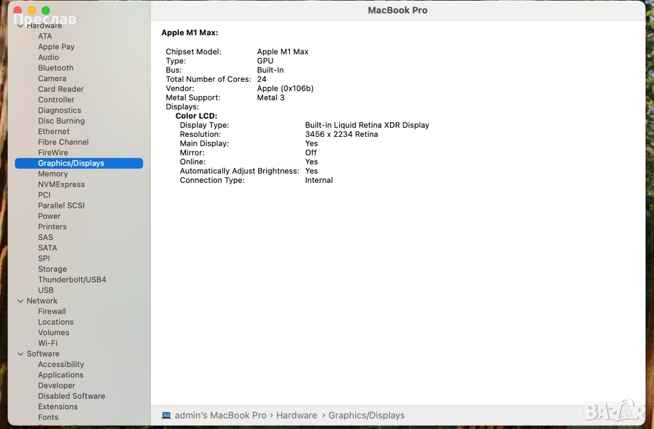Select NVMExpress in the sidebar
Image resolution: width=654 pixels, height=429 pixels.
tap(61, 184)
